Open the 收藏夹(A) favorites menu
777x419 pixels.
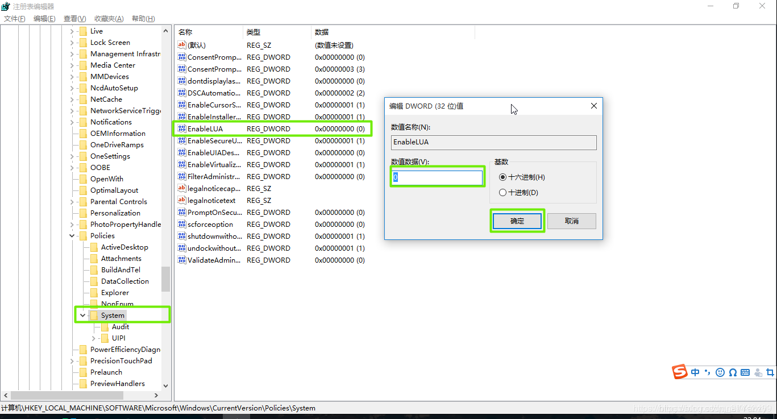109,19
